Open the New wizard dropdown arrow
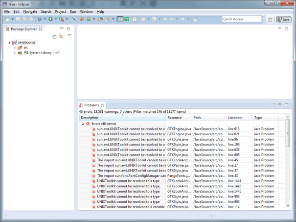296x222 pixels. point(12,19)
